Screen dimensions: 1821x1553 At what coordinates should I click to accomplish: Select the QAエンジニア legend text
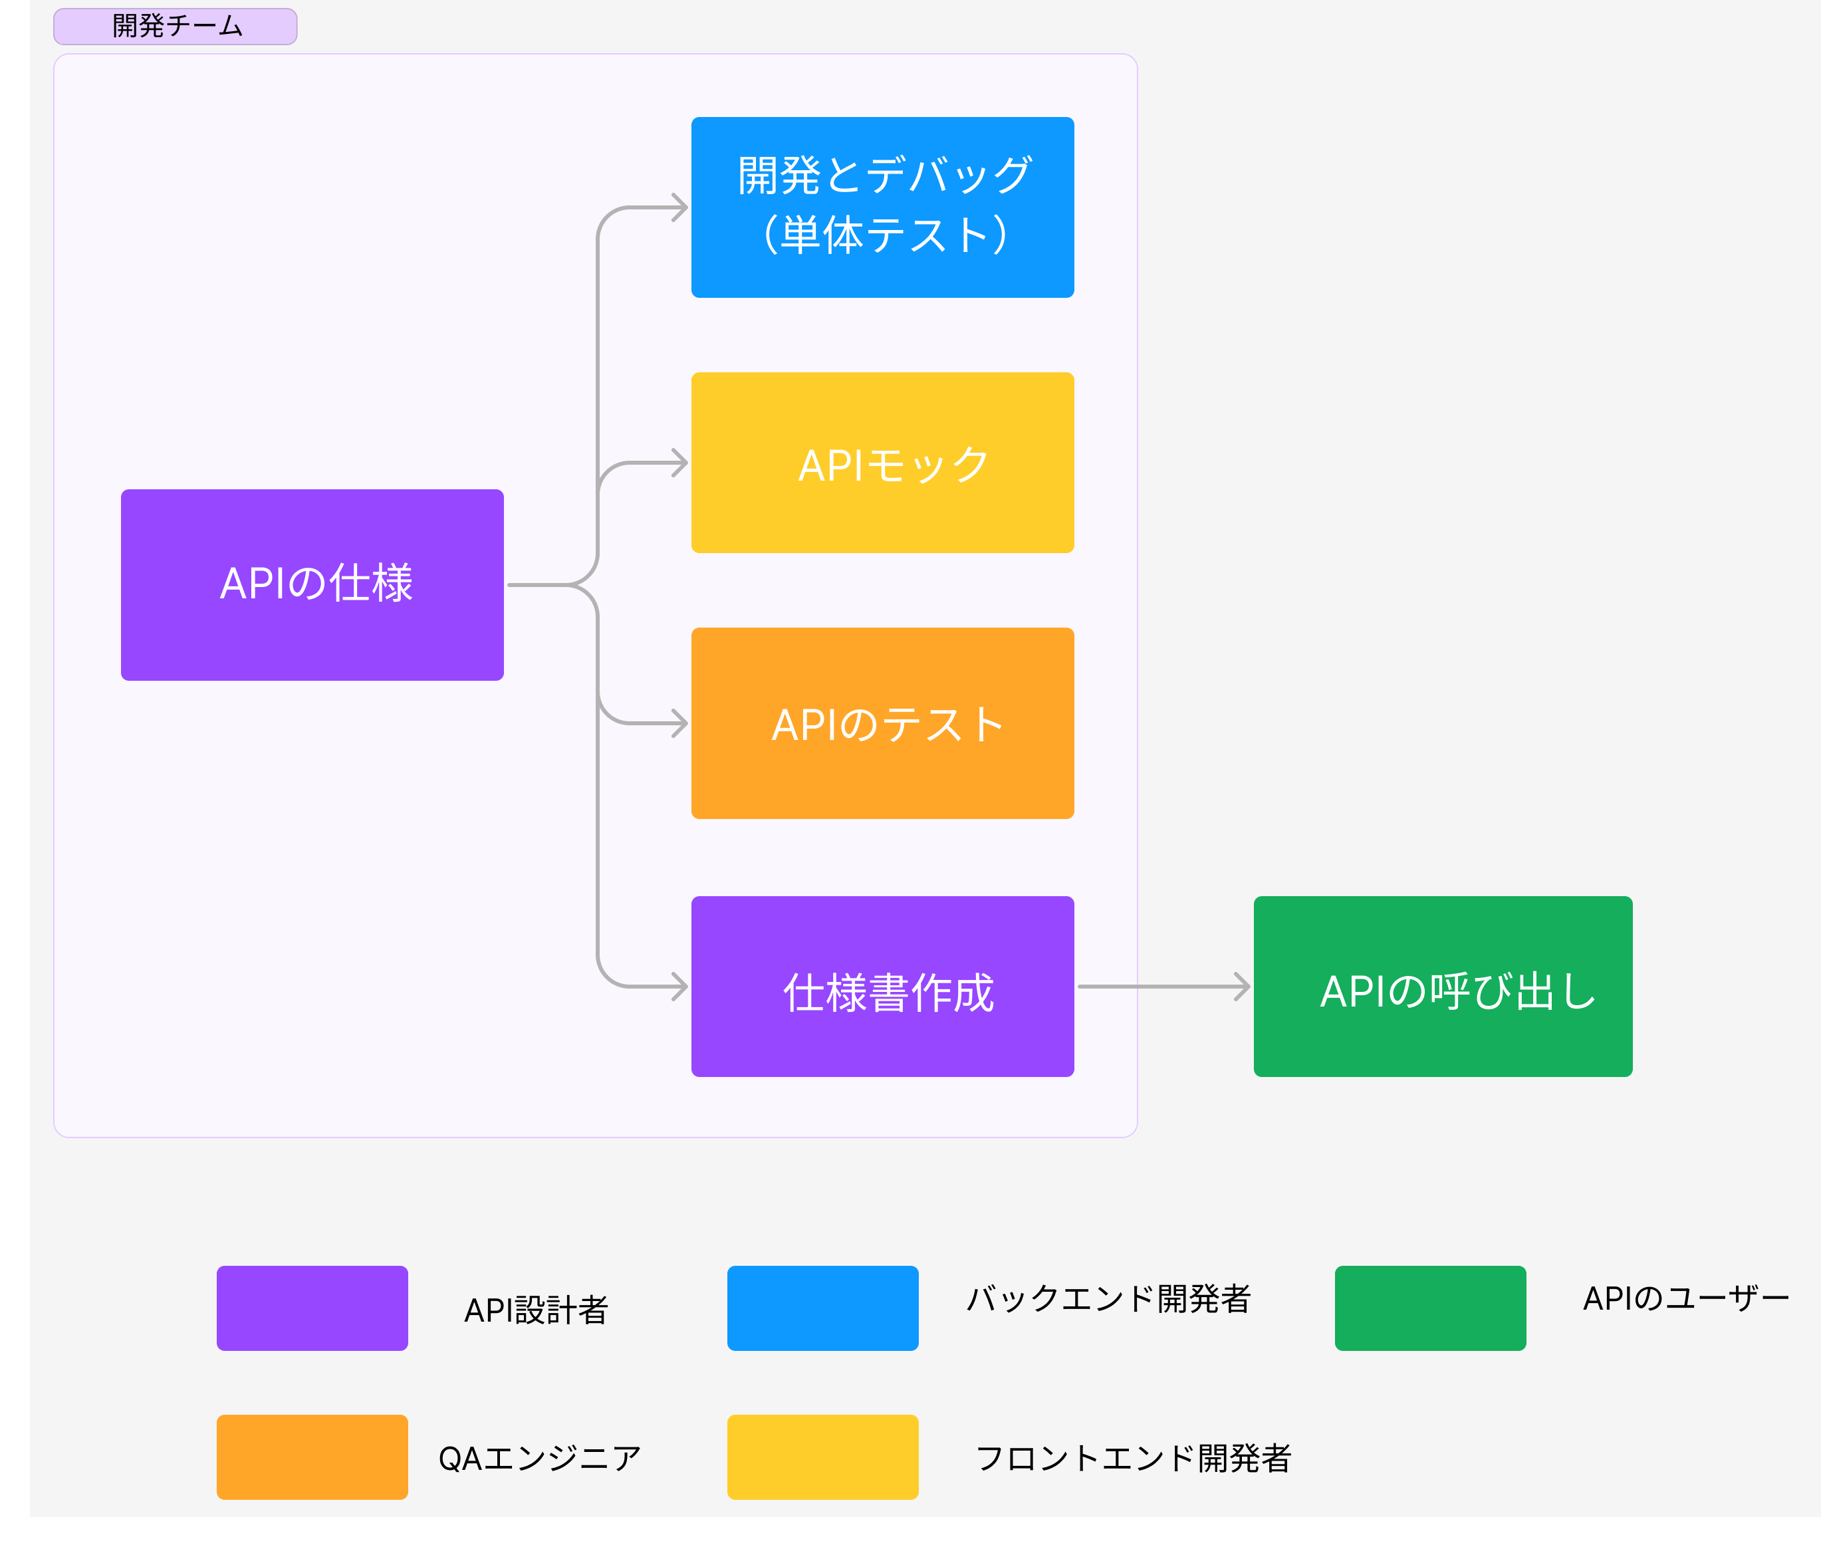click(x=540, y=1458)
